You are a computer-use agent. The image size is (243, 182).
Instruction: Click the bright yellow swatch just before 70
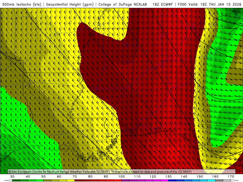click(71, 180)
